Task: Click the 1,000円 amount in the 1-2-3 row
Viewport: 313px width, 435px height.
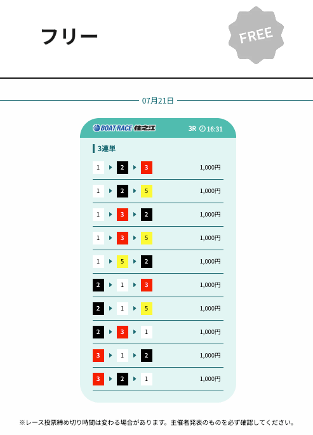Action: [210, 168]
